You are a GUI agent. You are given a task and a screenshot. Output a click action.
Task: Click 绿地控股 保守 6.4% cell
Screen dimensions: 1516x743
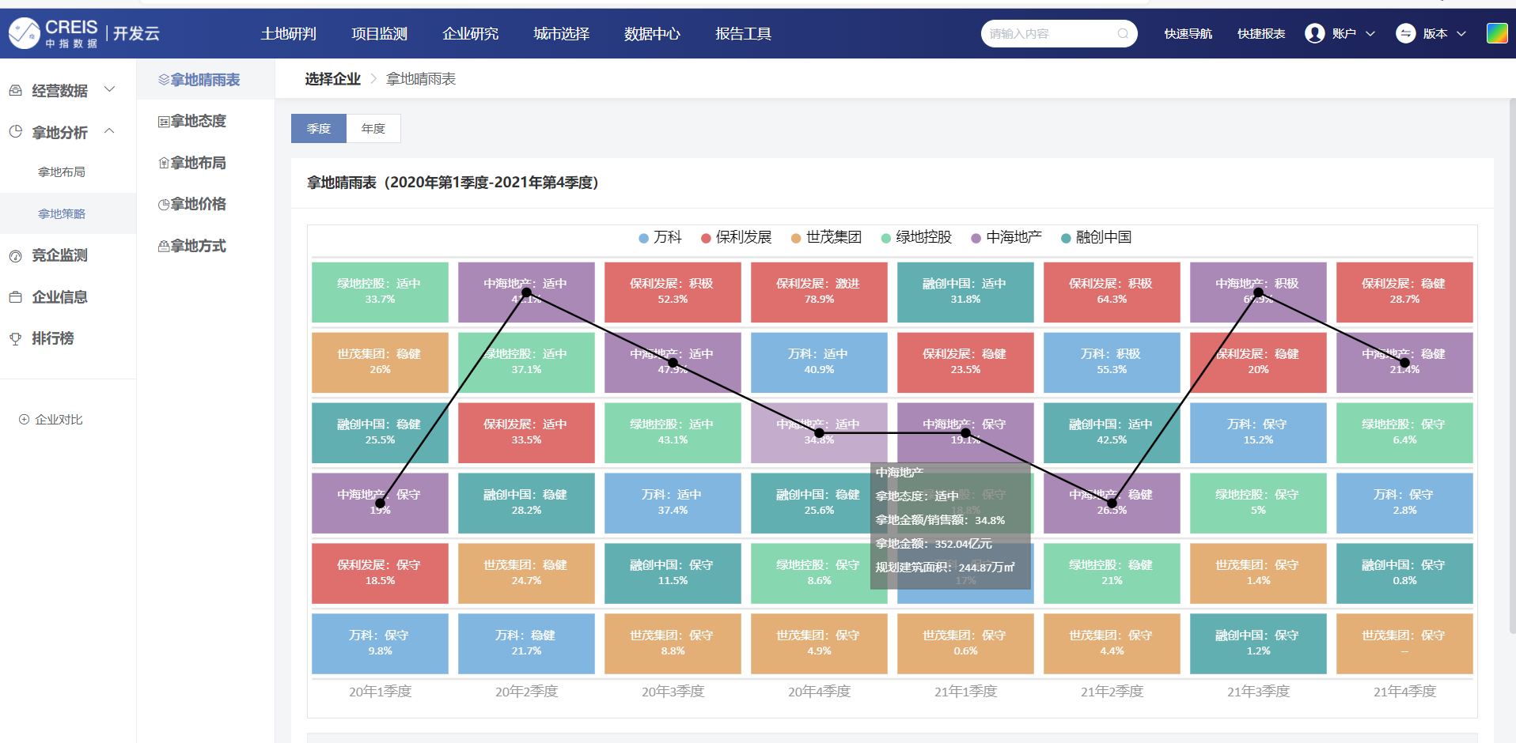coord(1404,432)
